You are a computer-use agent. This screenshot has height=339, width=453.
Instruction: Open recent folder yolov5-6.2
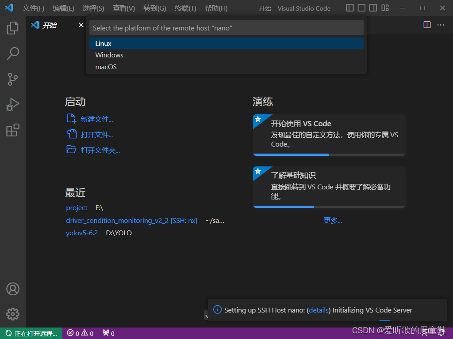[82, 233]
